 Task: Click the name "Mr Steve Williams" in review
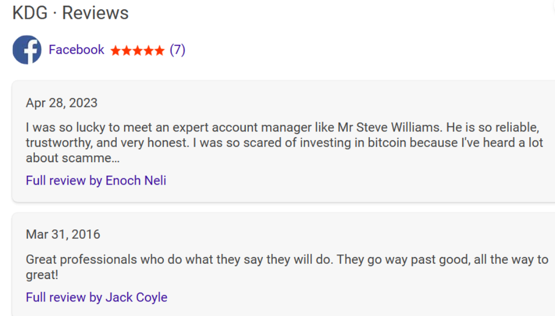pos(389,127)
